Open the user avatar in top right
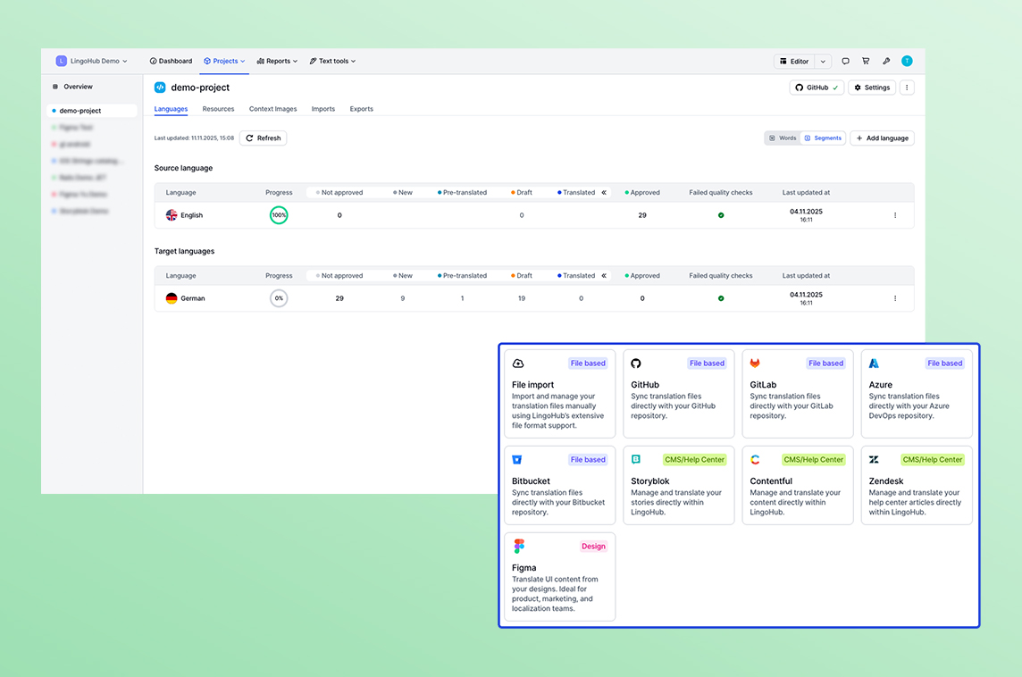 click(x=907, y=62)
